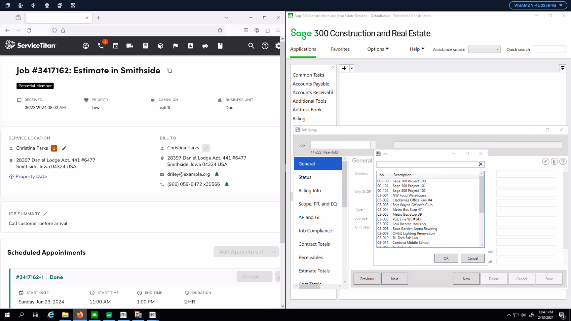Click the Job Setup notes pencil icon
This screenshot has width=571, height=321.
(546, 161)
